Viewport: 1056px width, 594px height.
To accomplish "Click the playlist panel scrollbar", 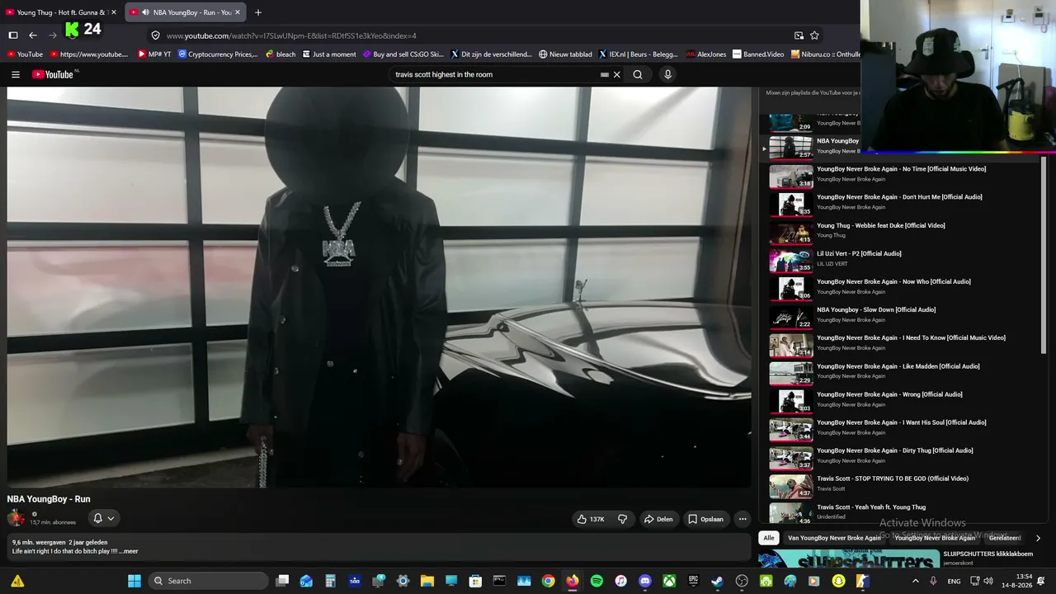I will pos(1044,256).
